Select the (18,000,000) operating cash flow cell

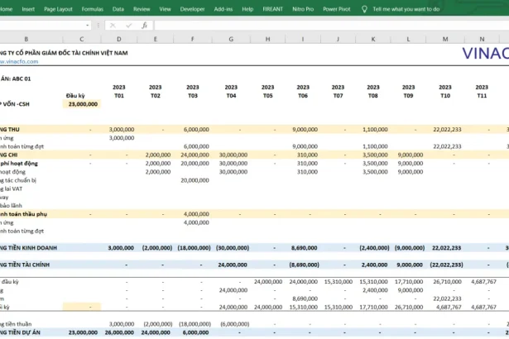tap(194, 248)
